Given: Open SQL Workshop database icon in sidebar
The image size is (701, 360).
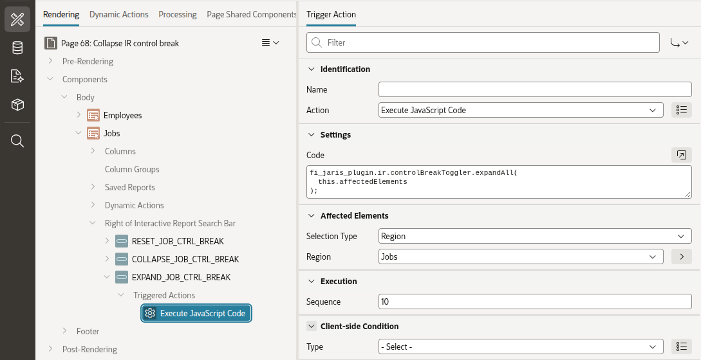Looking at the screenshot, I should pyautogui.click(x=17, y=48).
